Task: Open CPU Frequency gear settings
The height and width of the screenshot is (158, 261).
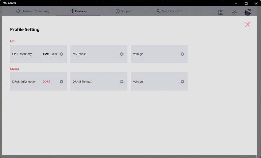Action: coord(61,54)
